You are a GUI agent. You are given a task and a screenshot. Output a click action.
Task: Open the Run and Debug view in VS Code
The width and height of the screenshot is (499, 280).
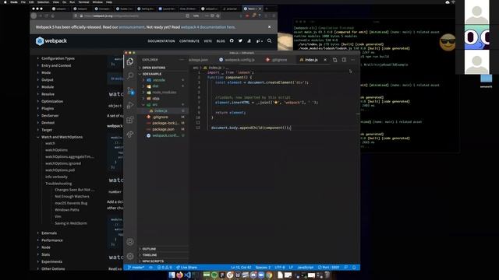pos(130,105)
